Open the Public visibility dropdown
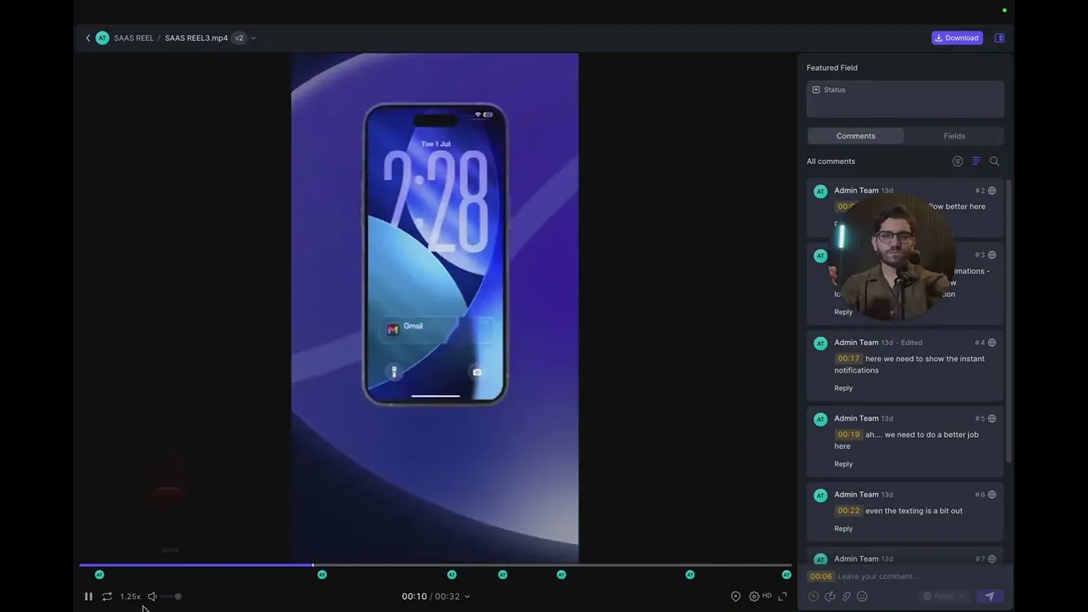Screen dimensions: 1088x612 pos(944,597)
